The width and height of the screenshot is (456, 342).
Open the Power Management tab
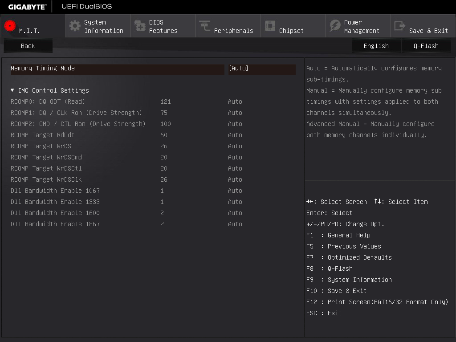coord(358,26)
